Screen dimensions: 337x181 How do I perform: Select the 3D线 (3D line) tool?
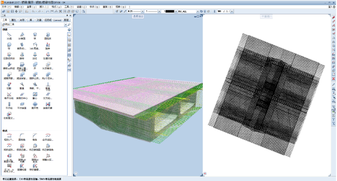(9, 36)
